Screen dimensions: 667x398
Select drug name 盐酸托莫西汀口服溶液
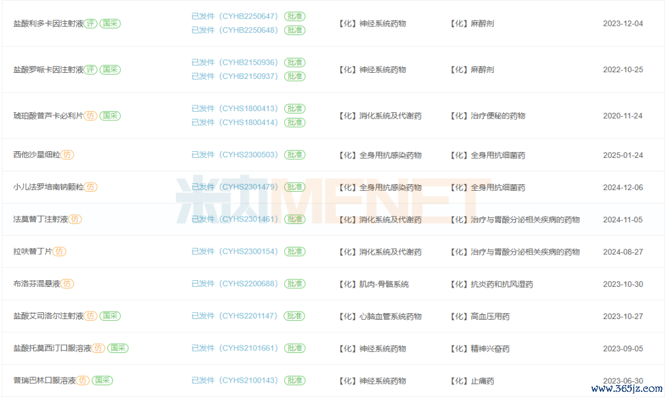tap(52, 348)
